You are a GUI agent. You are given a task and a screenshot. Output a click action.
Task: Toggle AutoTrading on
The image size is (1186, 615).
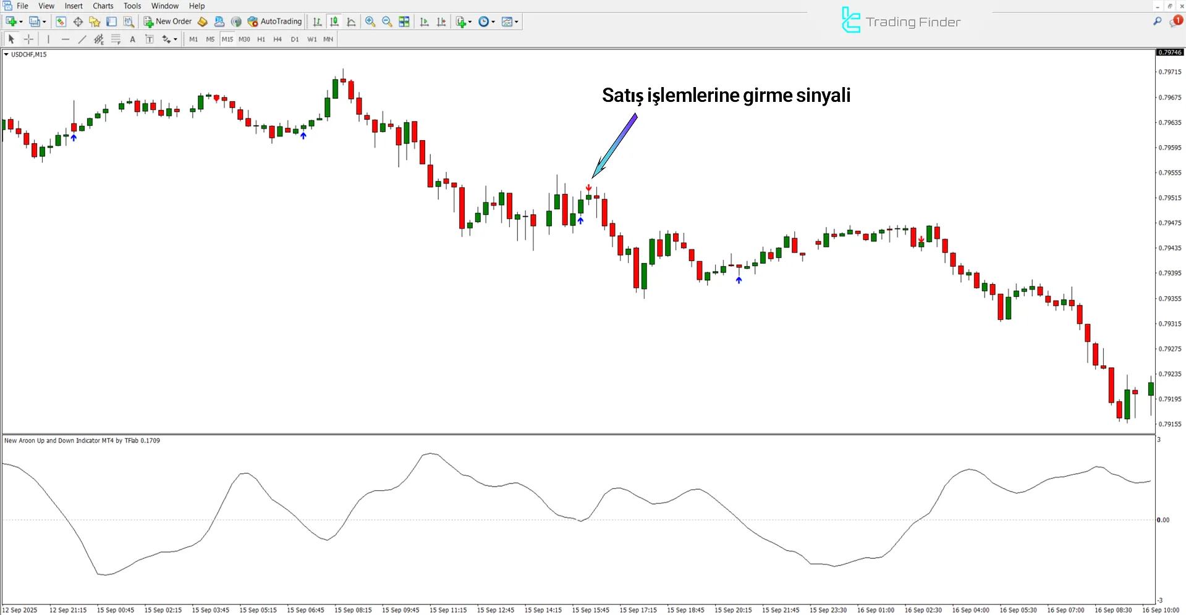tap(275, 22)
